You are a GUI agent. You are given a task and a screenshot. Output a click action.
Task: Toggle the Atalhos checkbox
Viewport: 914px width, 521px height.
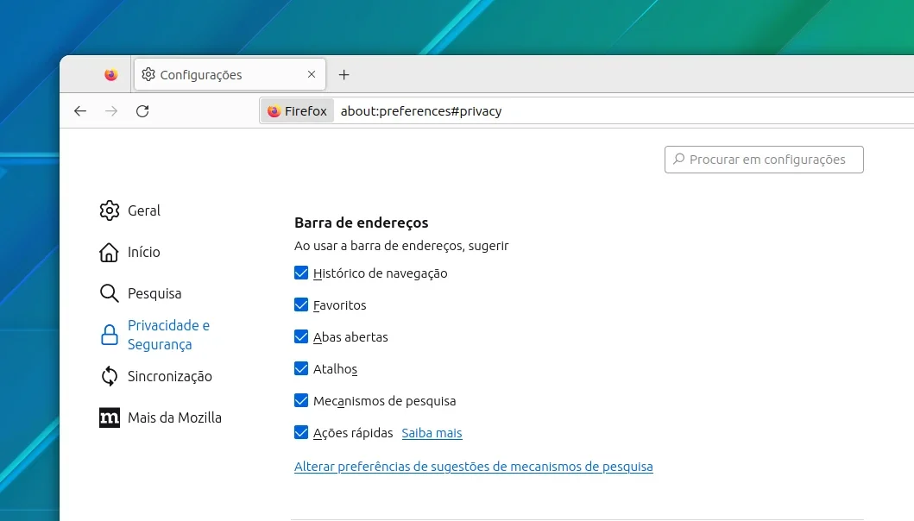301,368
